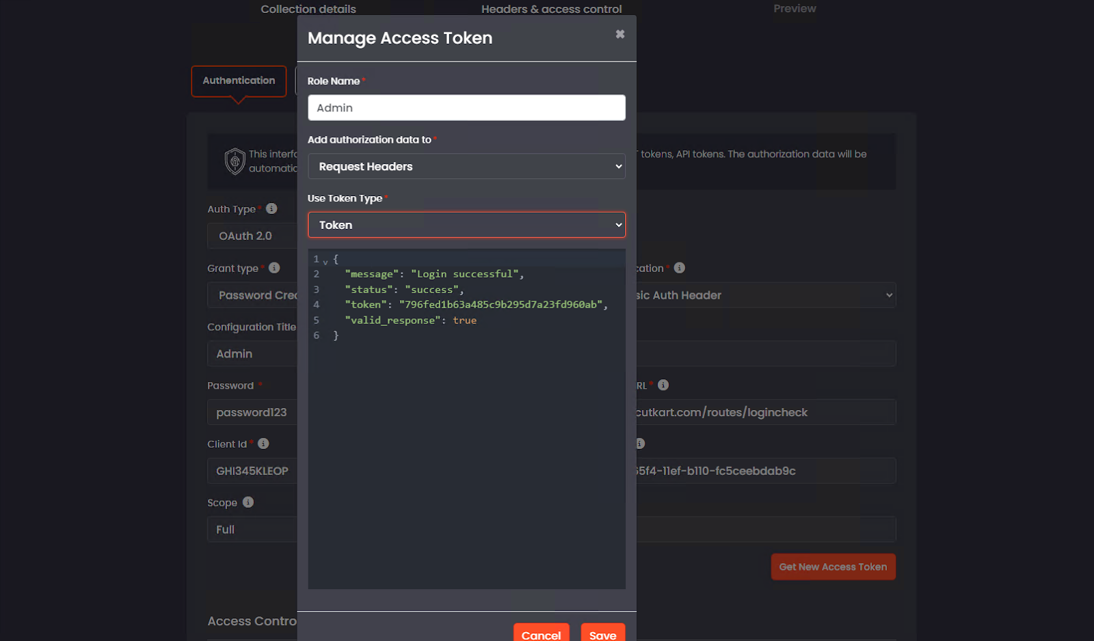Go to Preview step
Image resolution: width=1094 pixels, height=641 pixels.
click(795, 8)
